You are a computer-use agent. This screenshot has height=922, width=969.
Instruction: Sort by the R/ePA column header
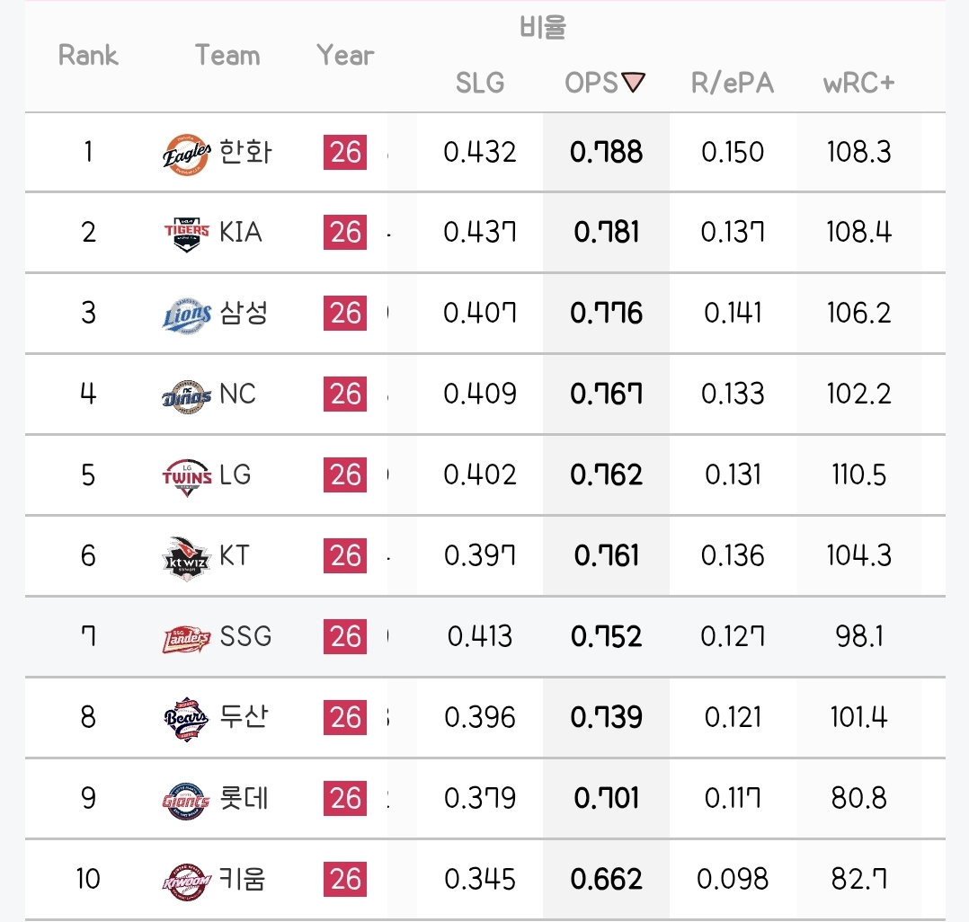point(733,83)
